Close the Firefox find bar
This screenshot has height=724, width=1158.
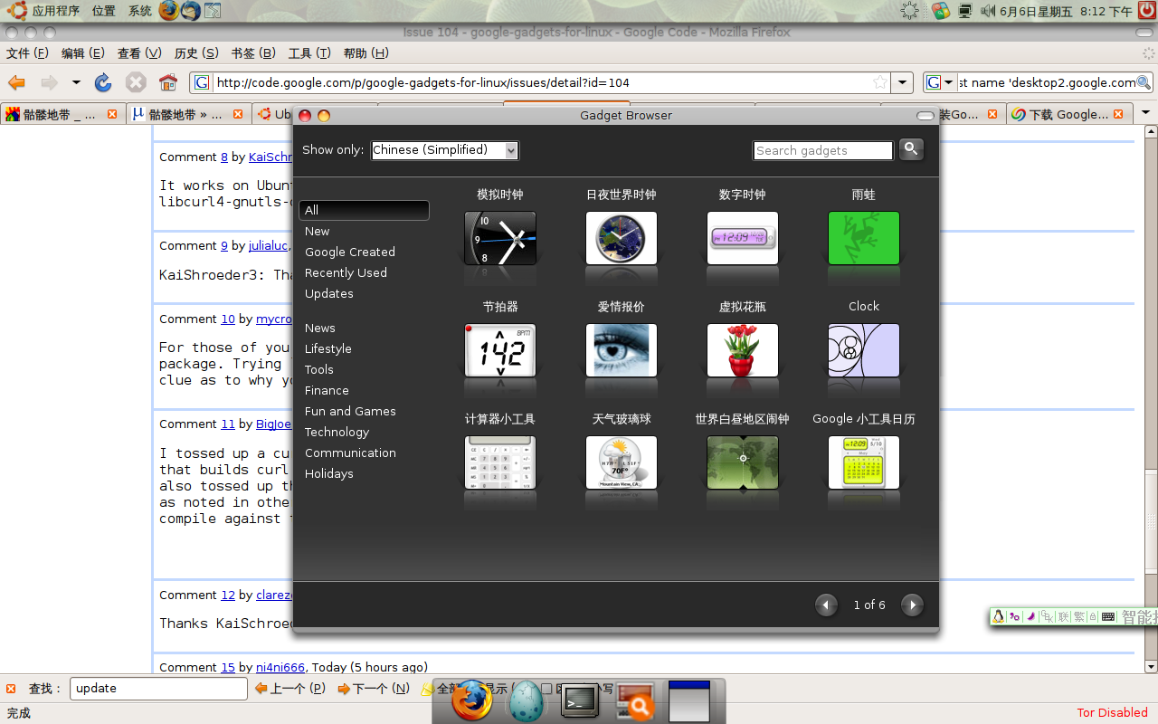click(11, 689)
